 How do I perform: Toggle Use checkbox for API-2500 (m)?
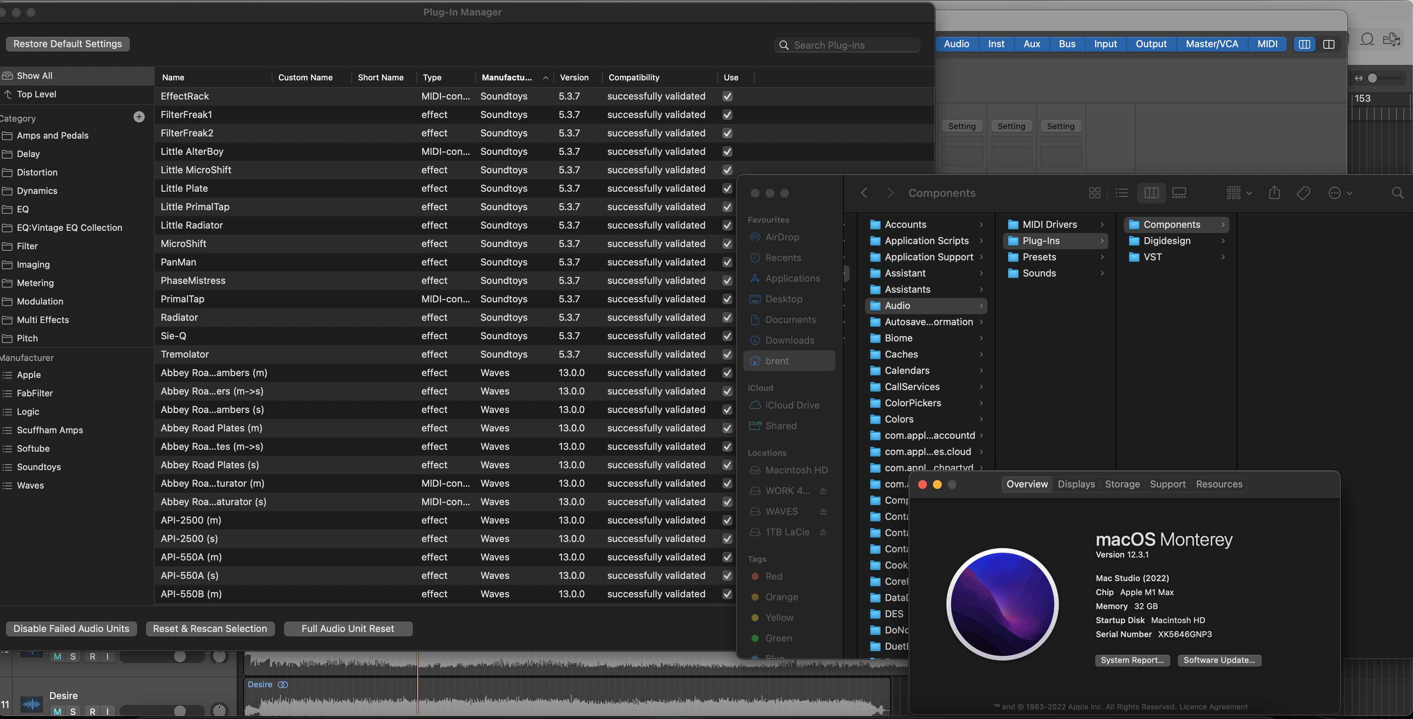point(728,521)
